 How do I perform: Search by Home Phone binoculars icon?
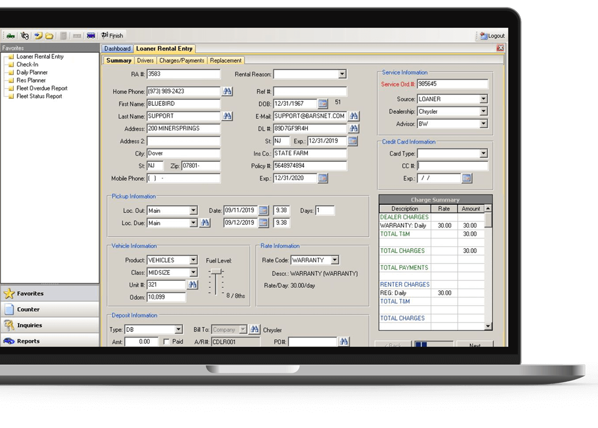pyautogui.click(x=228, y=91)
